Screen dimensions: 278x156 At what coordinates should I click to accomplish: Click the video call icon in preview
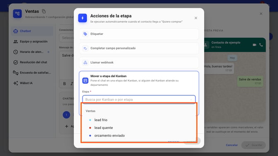tap(254, 45)
